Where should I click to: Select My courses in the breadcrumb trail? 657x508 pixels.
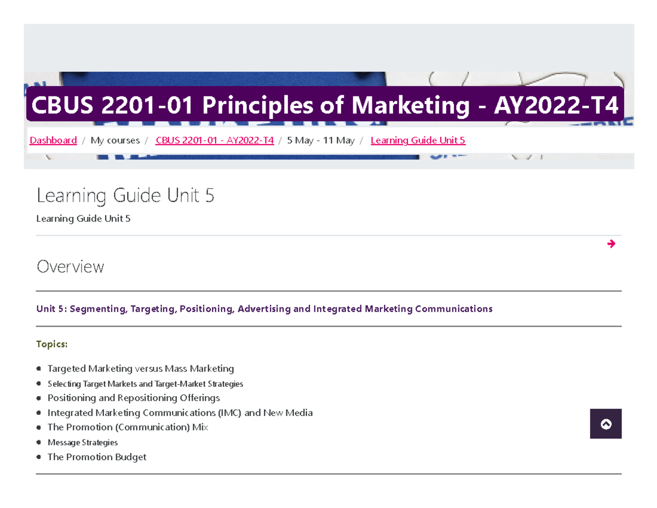tap(115, 140)
